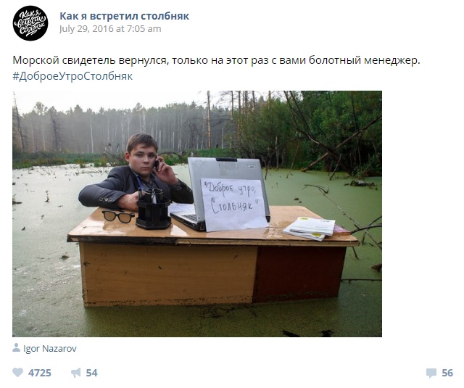Click the man talking on the phone
Viewport: 464px width, 388px height.
point(136,175)
